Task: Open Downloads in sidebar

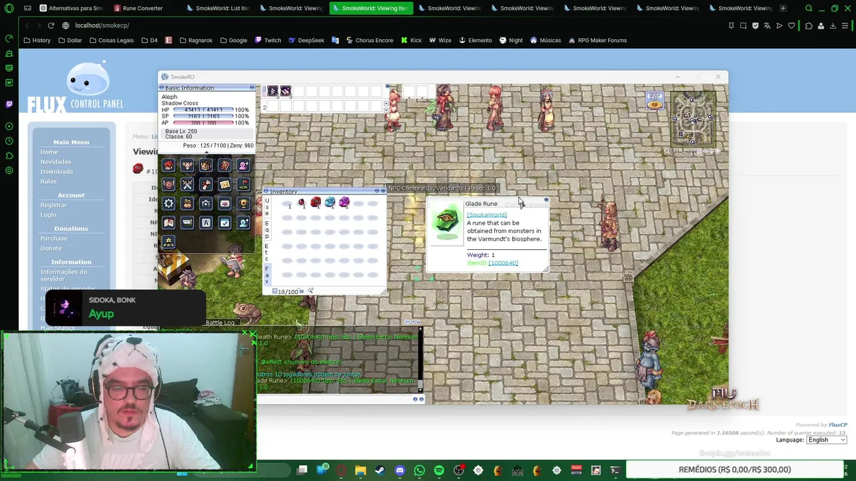Action: (57, 172)
